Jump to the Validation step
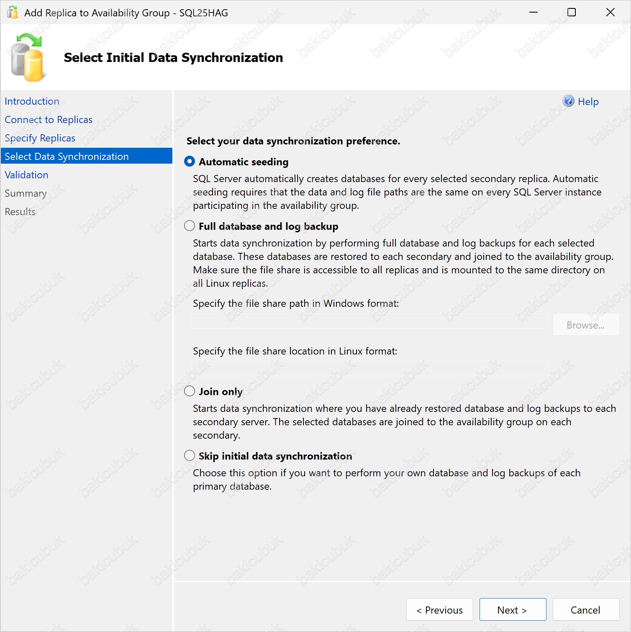Viewport: 631px width, 632px height. (26, 175)
